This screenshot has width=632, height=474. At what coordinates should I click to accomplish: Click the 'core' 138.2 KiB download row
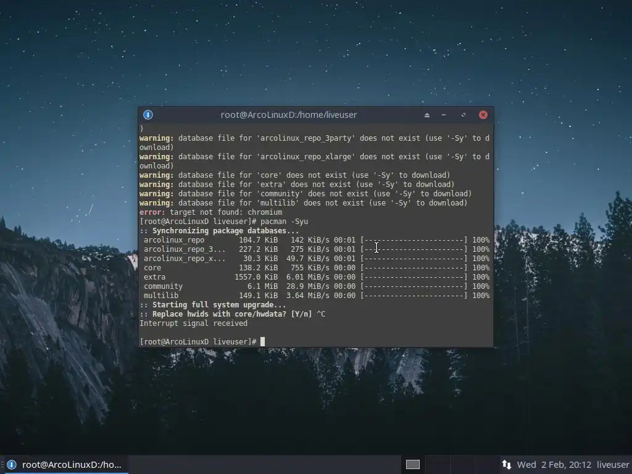click(317, 268)
